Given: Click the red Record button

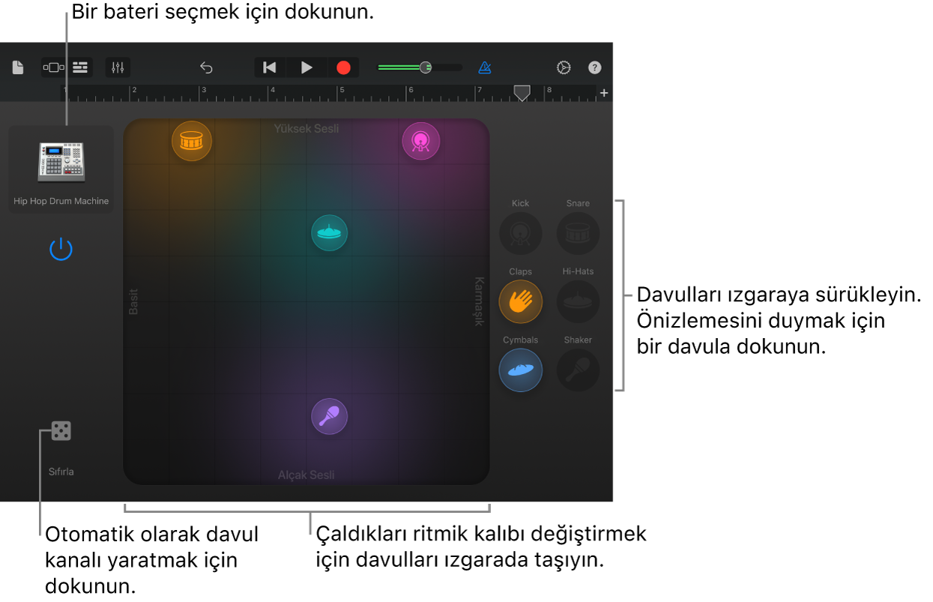Looking at the screenshot, I should tap(342, 67).
